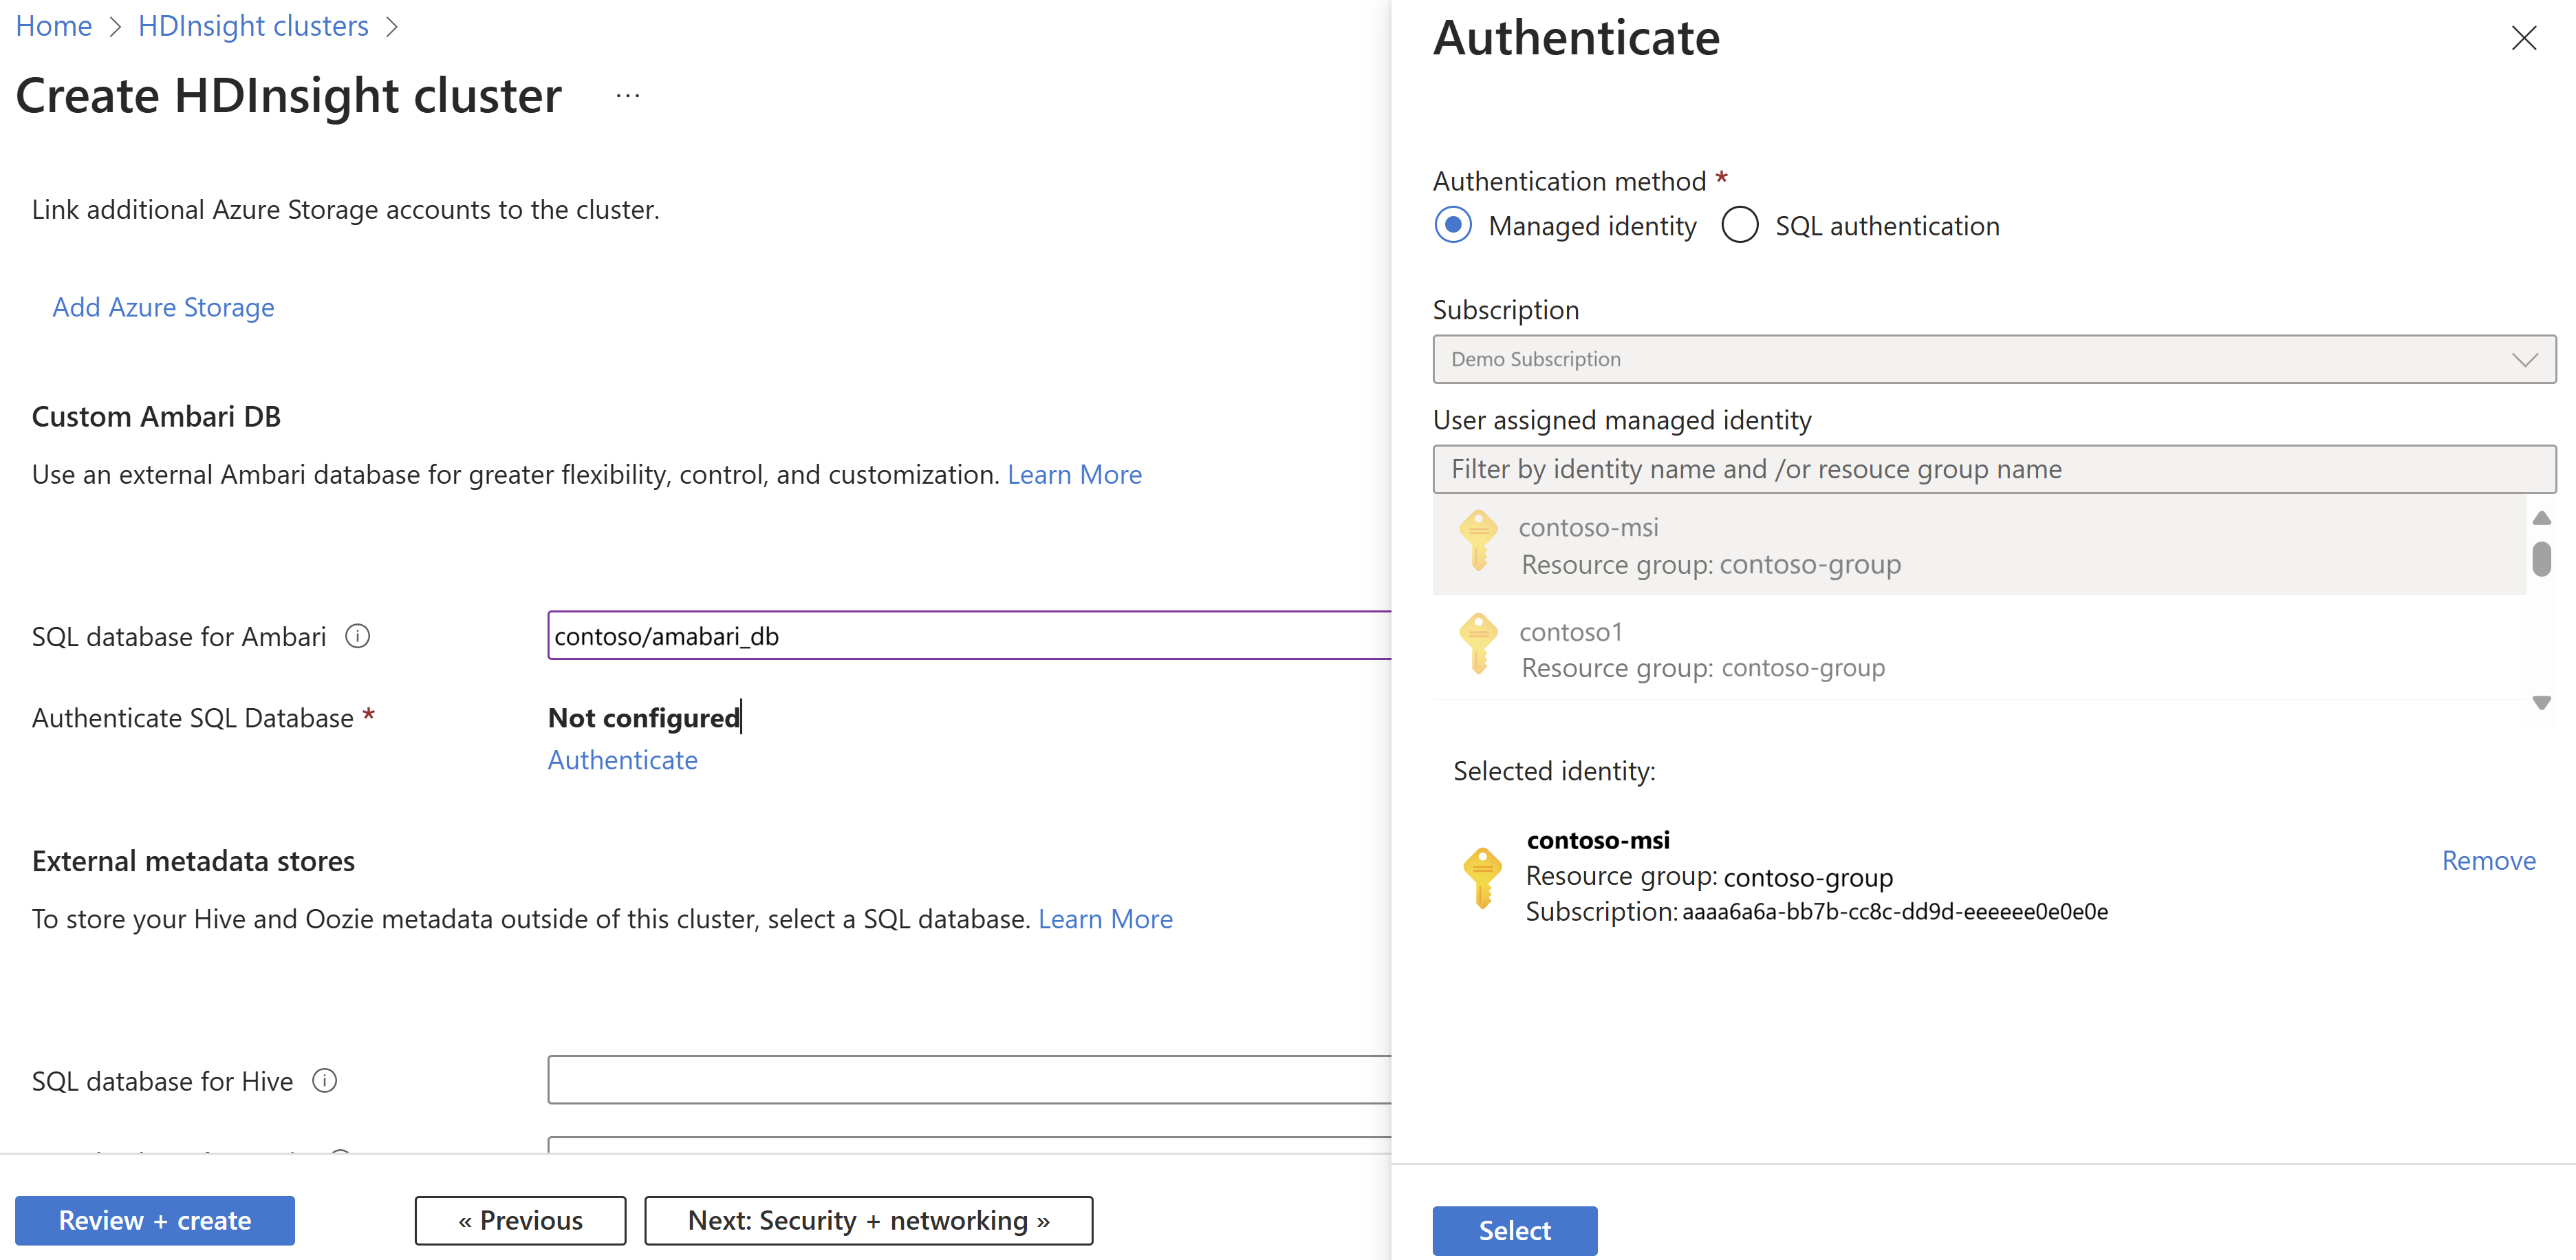The image size is (2576, 1260).
Task: Click key icon of contoso-msi list item
Action: 1478,542
